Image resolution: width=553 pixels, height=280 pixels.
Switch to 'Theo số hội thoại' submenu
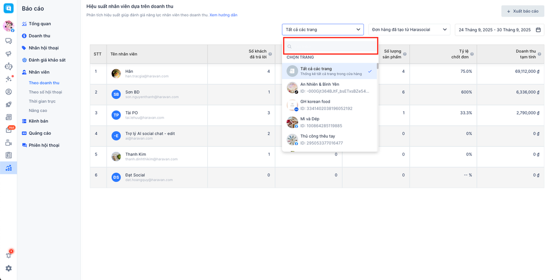(x=45, y=92)
